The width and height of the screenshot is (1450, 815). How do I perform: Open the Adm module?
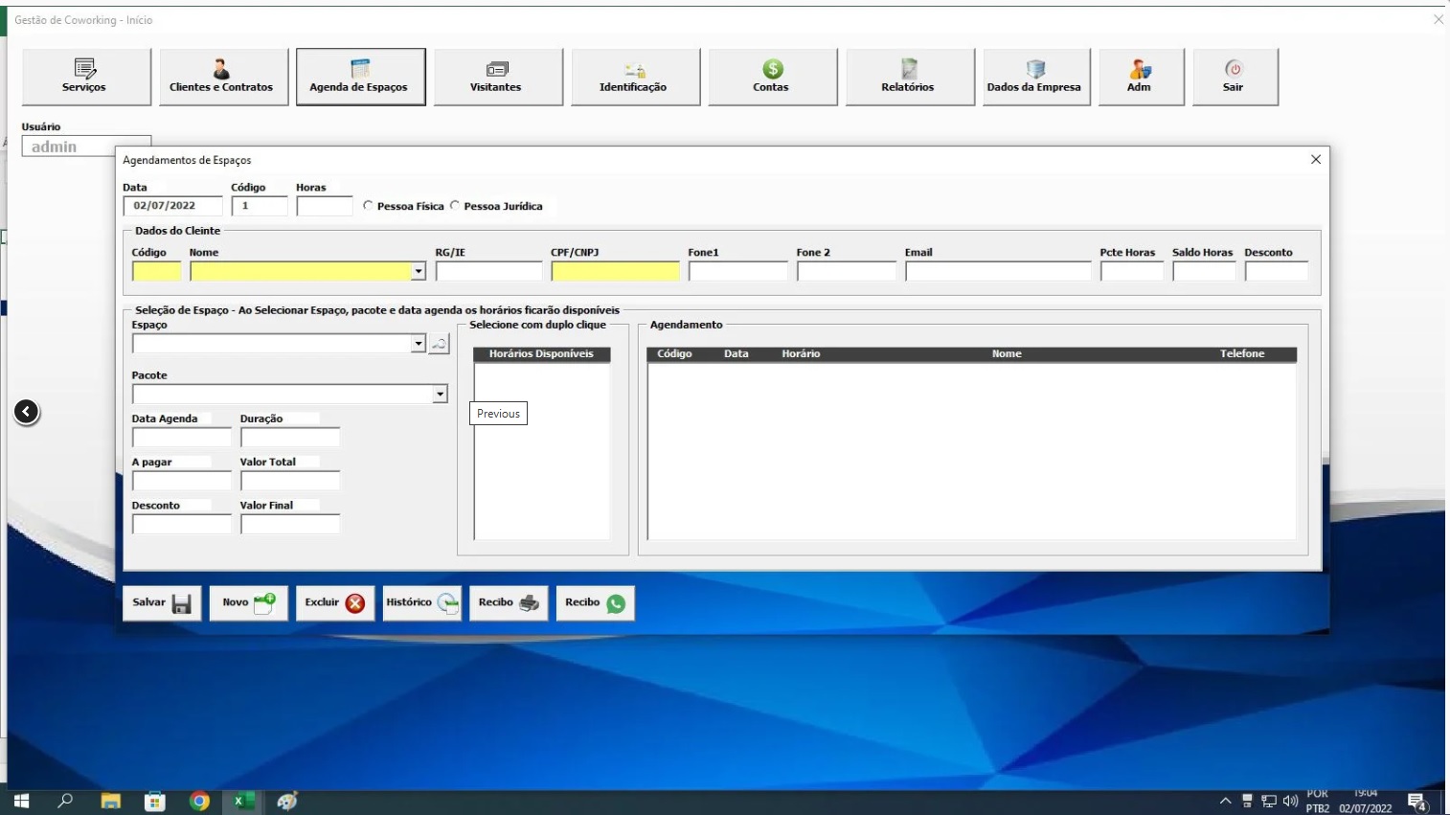click(x=1141, y=77)
